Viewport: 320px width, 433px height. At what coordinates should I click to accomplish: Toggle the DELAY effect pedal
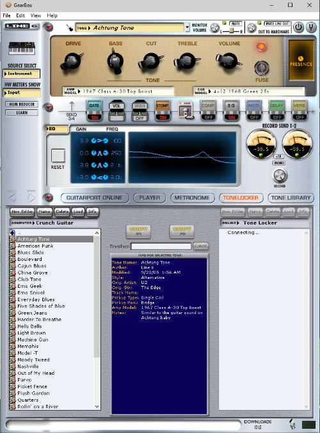[x=276, y=110]
